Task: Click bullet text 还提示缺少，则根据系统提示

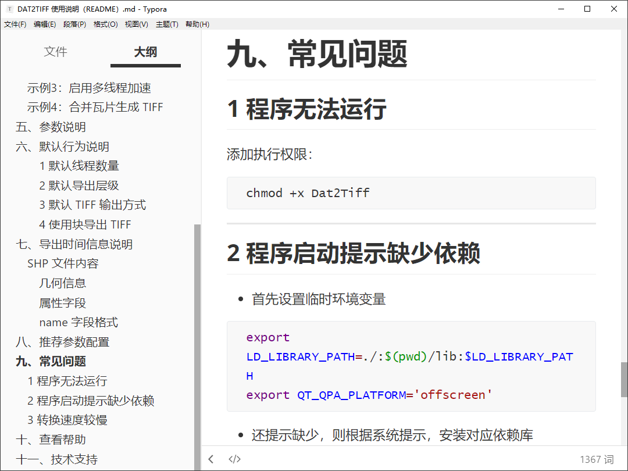Action: (x=339, y=435)
